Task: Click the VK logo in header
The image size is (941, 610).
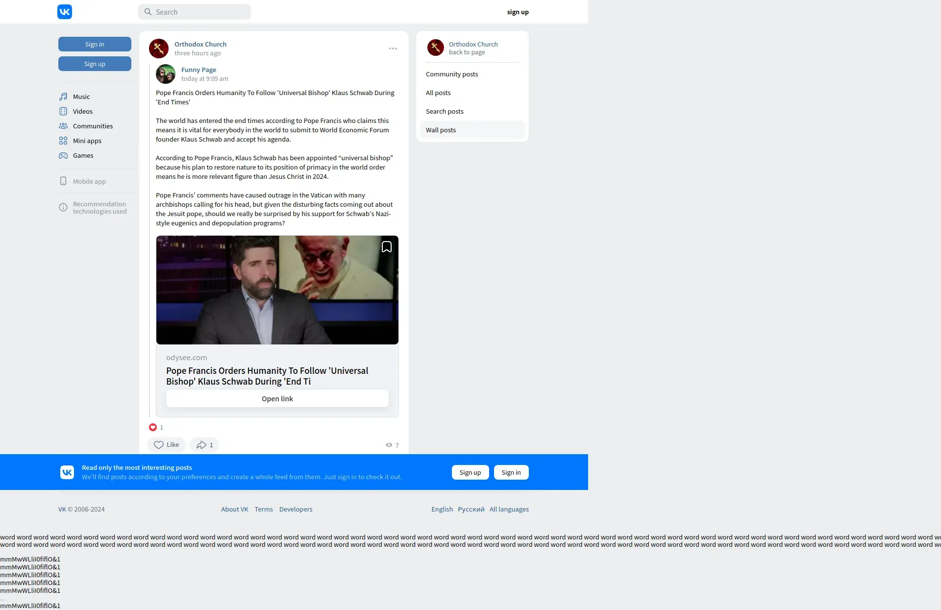Action: [65, 12]
